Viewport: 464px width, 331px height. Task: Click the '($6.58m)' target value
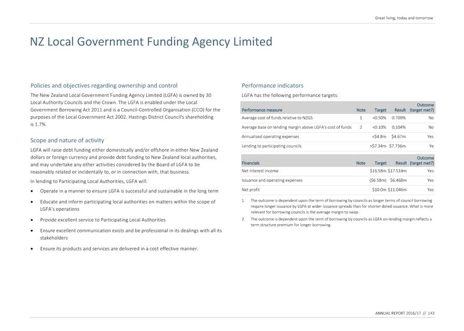378,181
